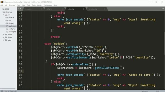
Task: Close the cart.php tab
Action: click(62, 9)
